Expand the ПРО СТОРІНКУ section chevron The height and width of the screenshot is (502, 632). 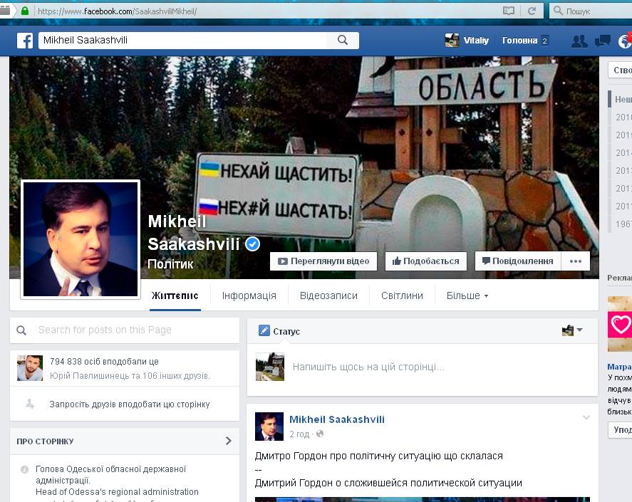point(228,441)
